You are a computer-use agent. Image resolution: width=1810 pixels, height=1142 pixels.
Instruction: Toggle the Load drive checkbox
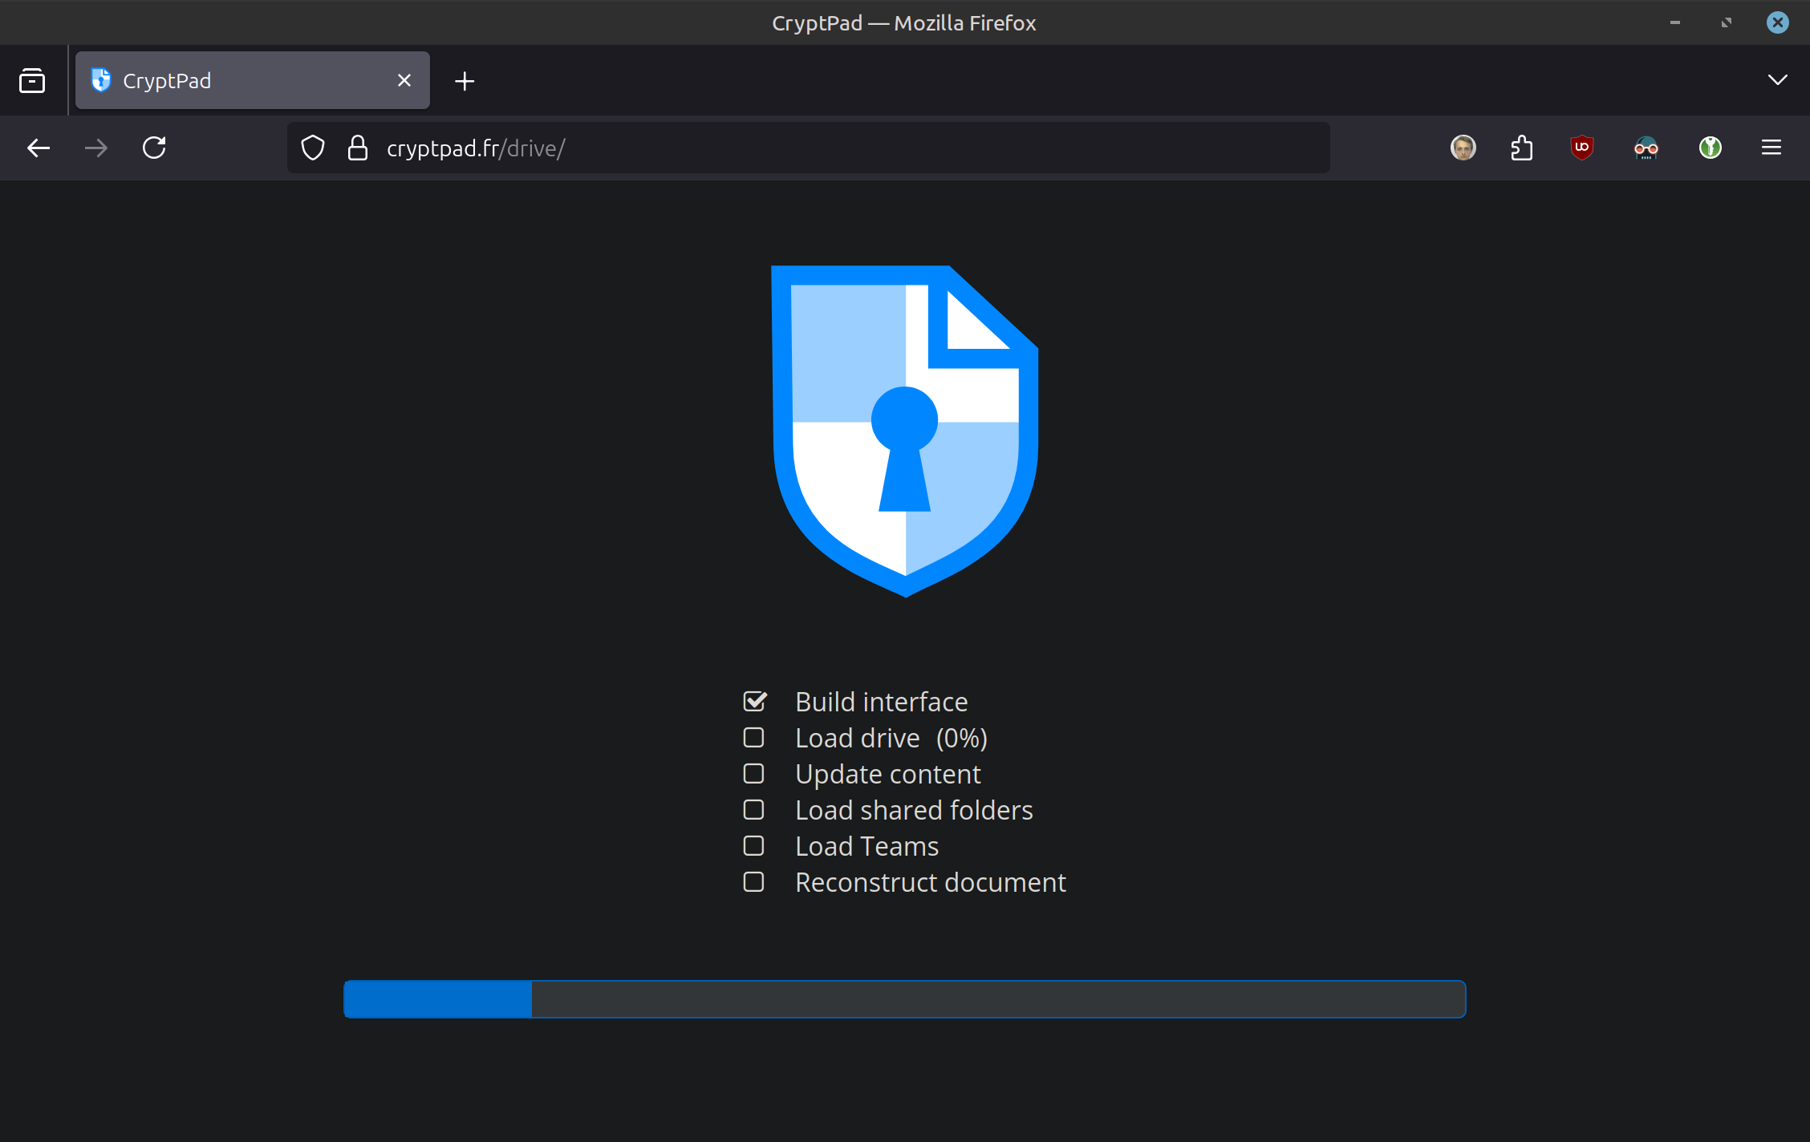click(753, 738)
